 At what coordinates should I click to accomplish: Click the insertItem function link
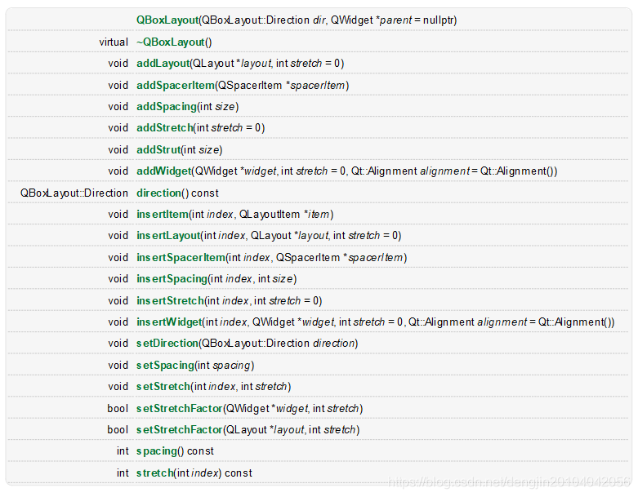pyautogui.click(x=163, y=214)
